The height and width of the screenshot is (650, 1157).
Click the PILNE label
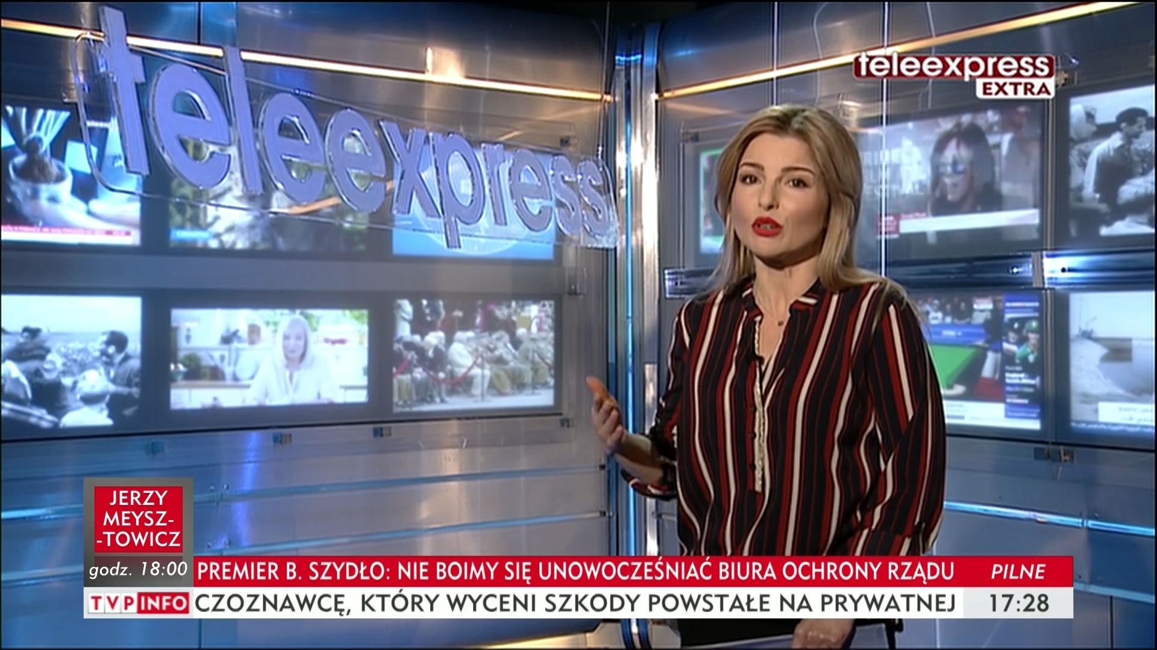1018,571
